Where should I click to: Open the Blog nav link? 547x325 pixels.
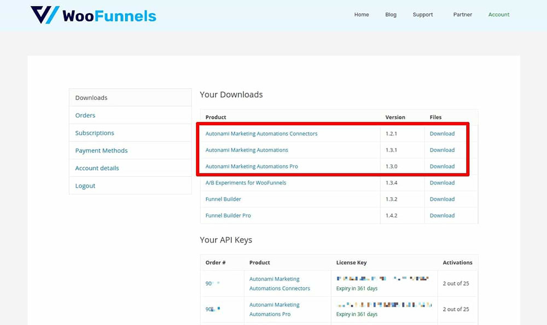[391, 15]
